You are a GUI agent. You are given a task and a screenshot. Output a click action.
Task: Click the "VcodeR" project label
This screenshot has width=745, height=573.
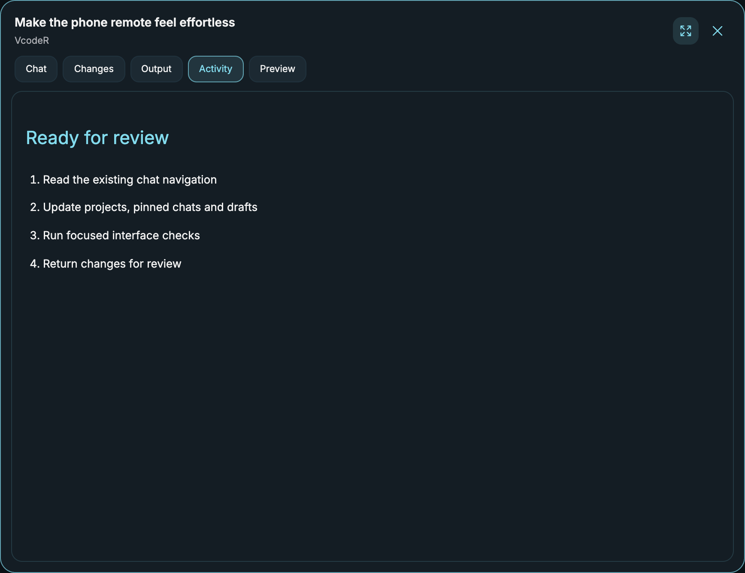pyautogui.click(x=32, y=40)
